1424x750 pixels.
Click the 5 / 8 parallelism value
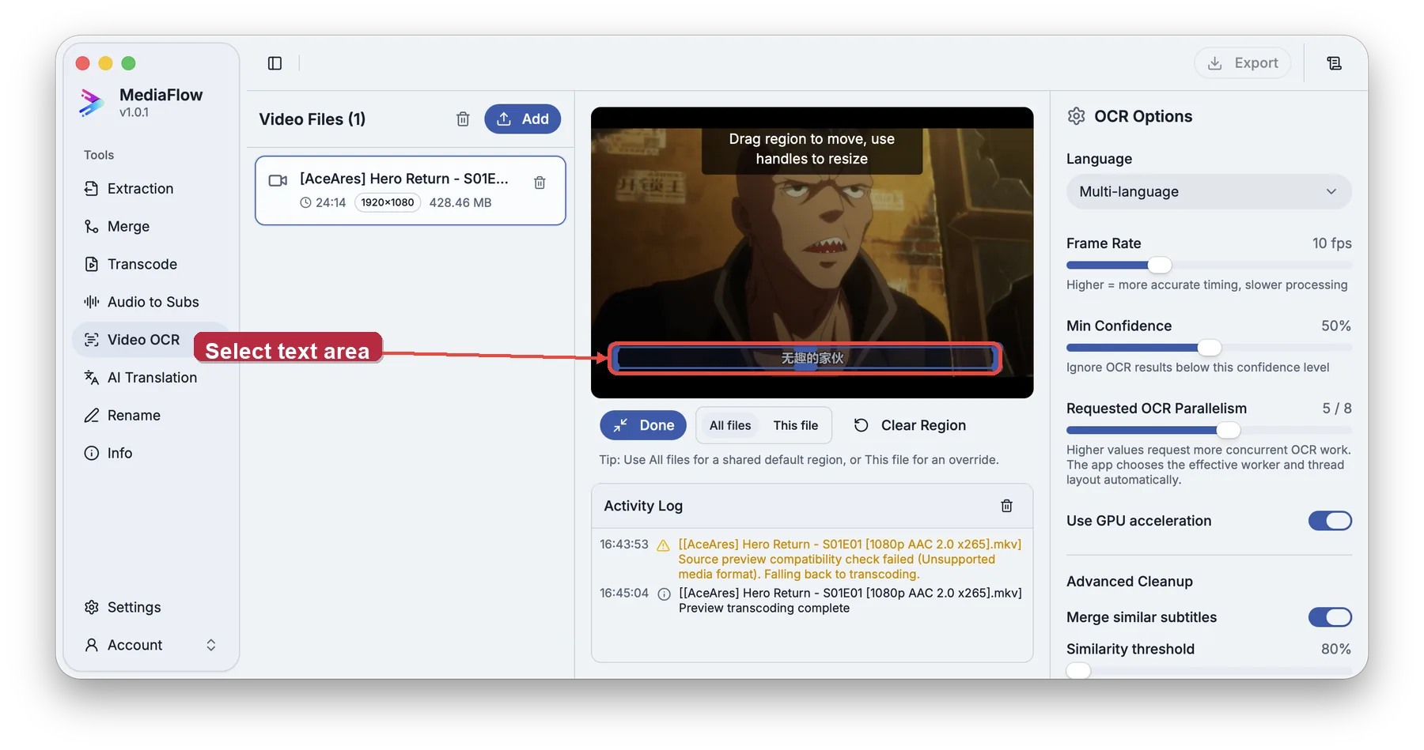[1337, 409]
